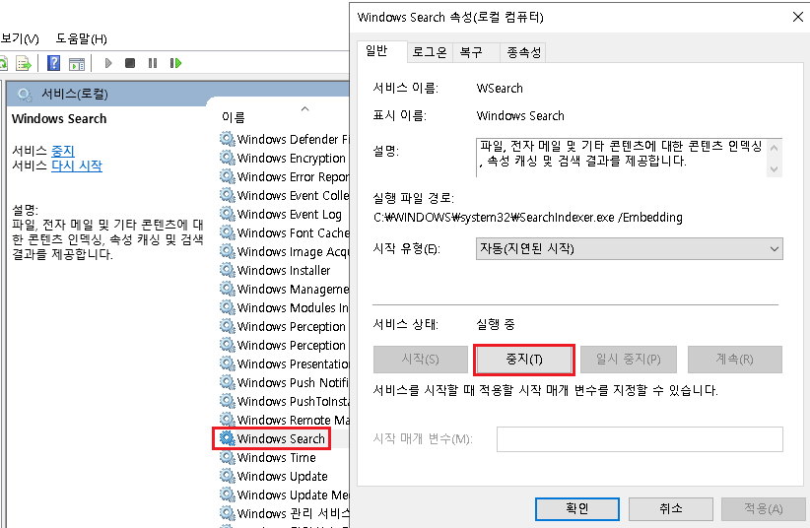The image size is (810, 528).
Task: Select Windows Remote Ma service row
Action: click(x=284, y=420)
